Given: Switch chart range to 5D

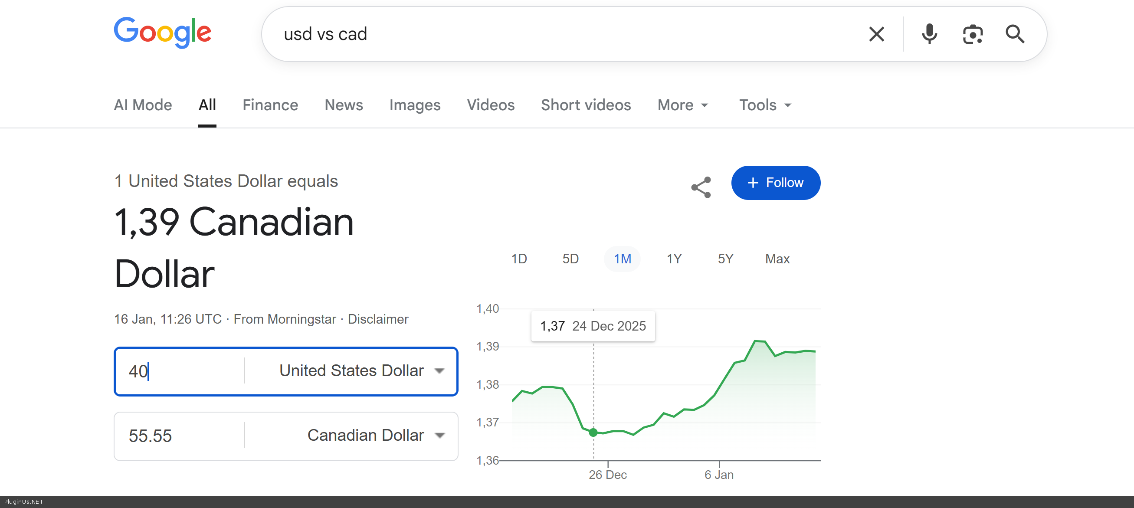Looking at the screenshot, I should 570,259.
